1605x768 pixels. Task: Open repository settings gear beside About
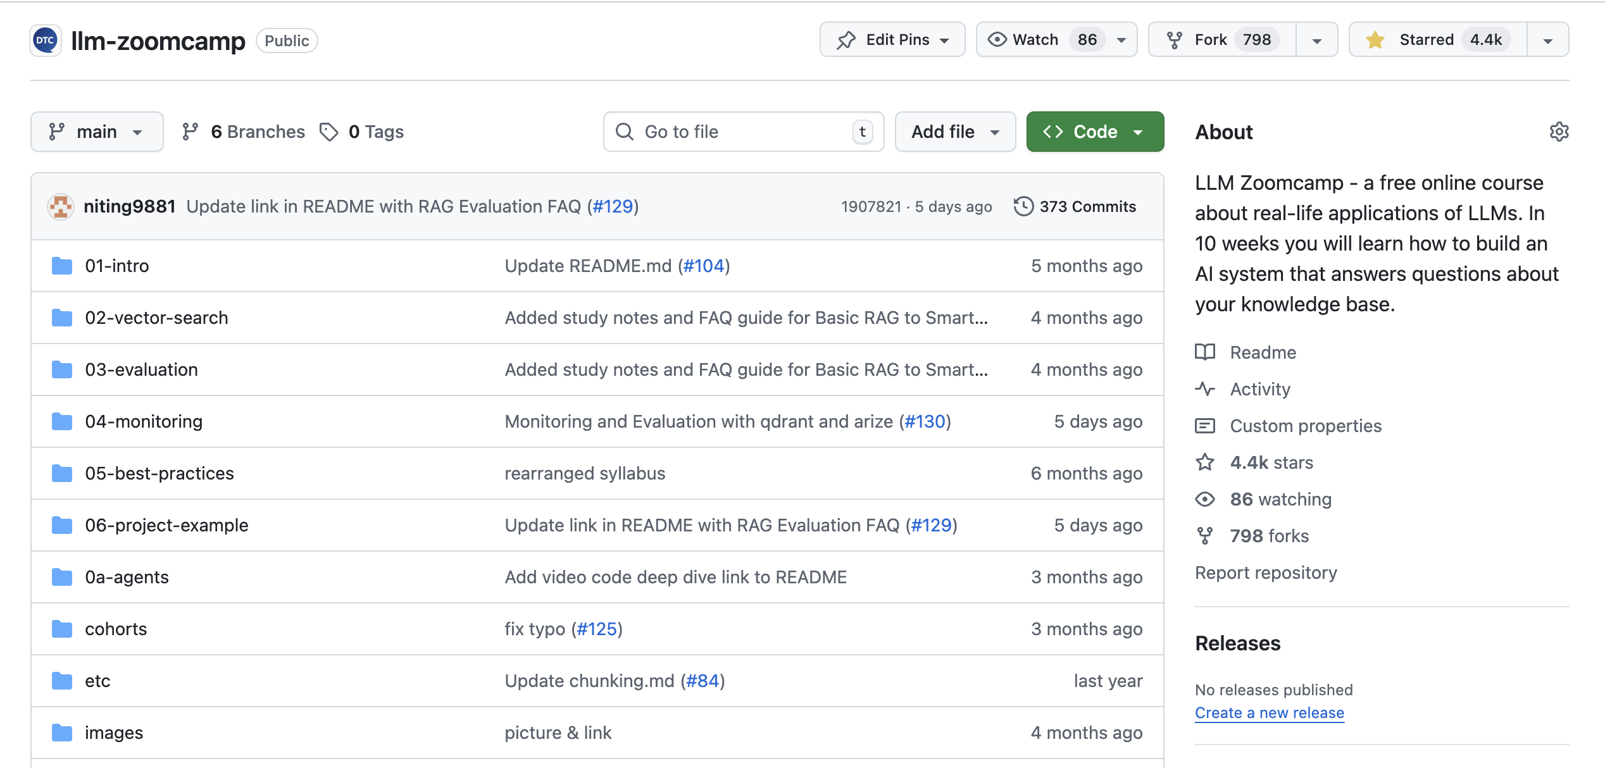coord(1559,131)
